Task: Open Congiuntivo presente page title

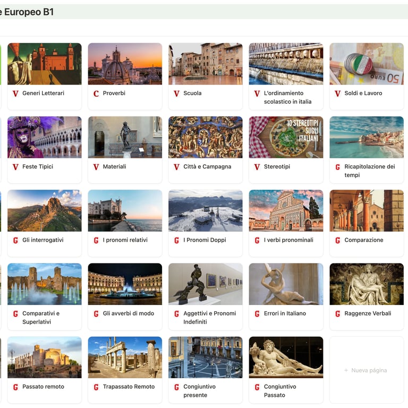Action: pyautogui.click(x=199, y=391)
